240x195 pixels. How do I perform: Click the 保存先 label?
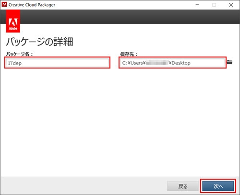click(x=129, y=54)
